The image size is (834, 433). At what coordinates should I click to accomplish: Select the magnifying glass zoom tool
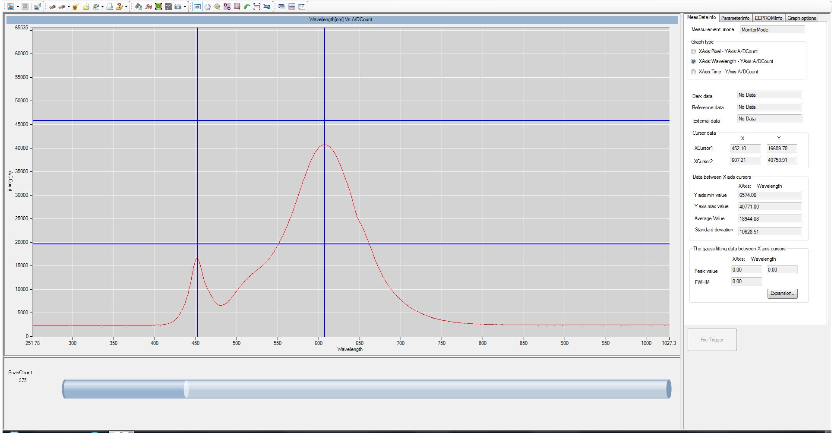tap(217, 6)
